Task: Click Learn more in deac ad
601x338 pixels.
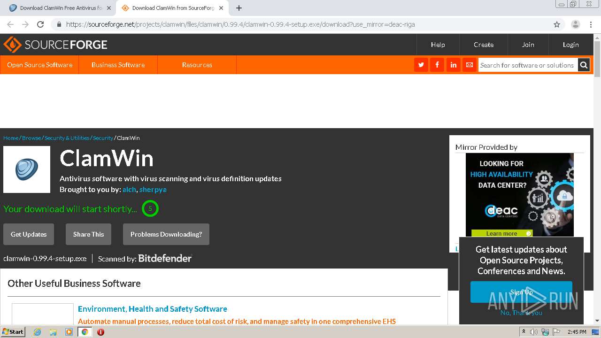Action: click(502, 233)
